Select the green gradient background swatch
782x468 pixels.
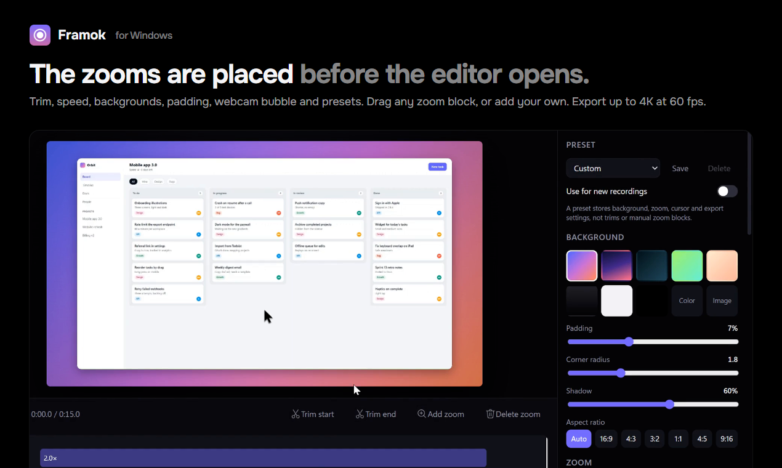687,265
